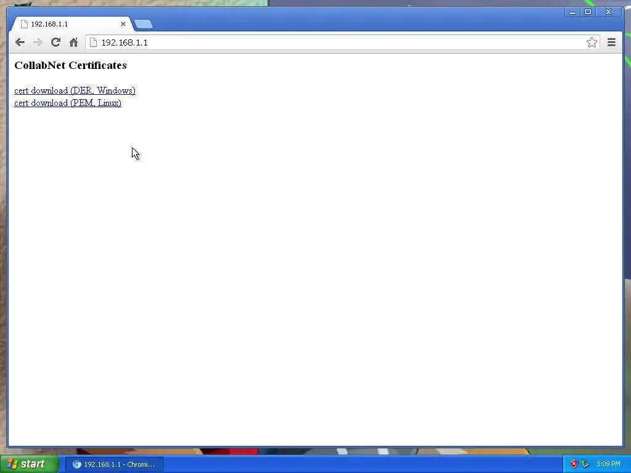Click the CollabNet Certificates heading
The image size is (631, 473).
[70, 65]
